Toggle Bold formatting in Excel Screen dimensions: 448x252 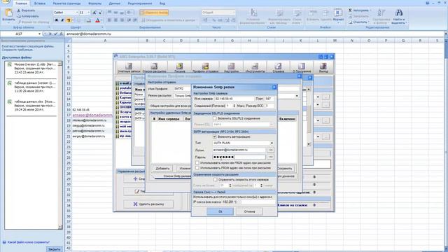click(x=56, y=20)
